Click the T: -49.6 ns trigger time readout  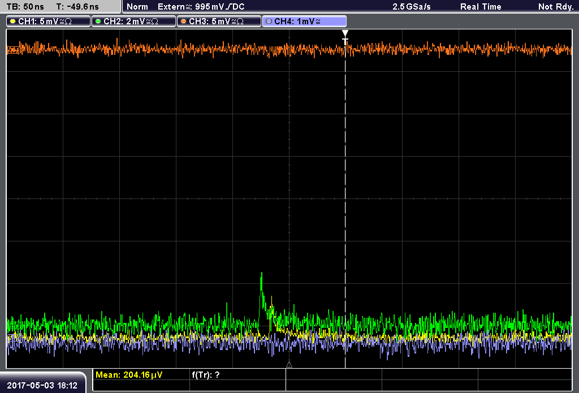click(77, 7)
